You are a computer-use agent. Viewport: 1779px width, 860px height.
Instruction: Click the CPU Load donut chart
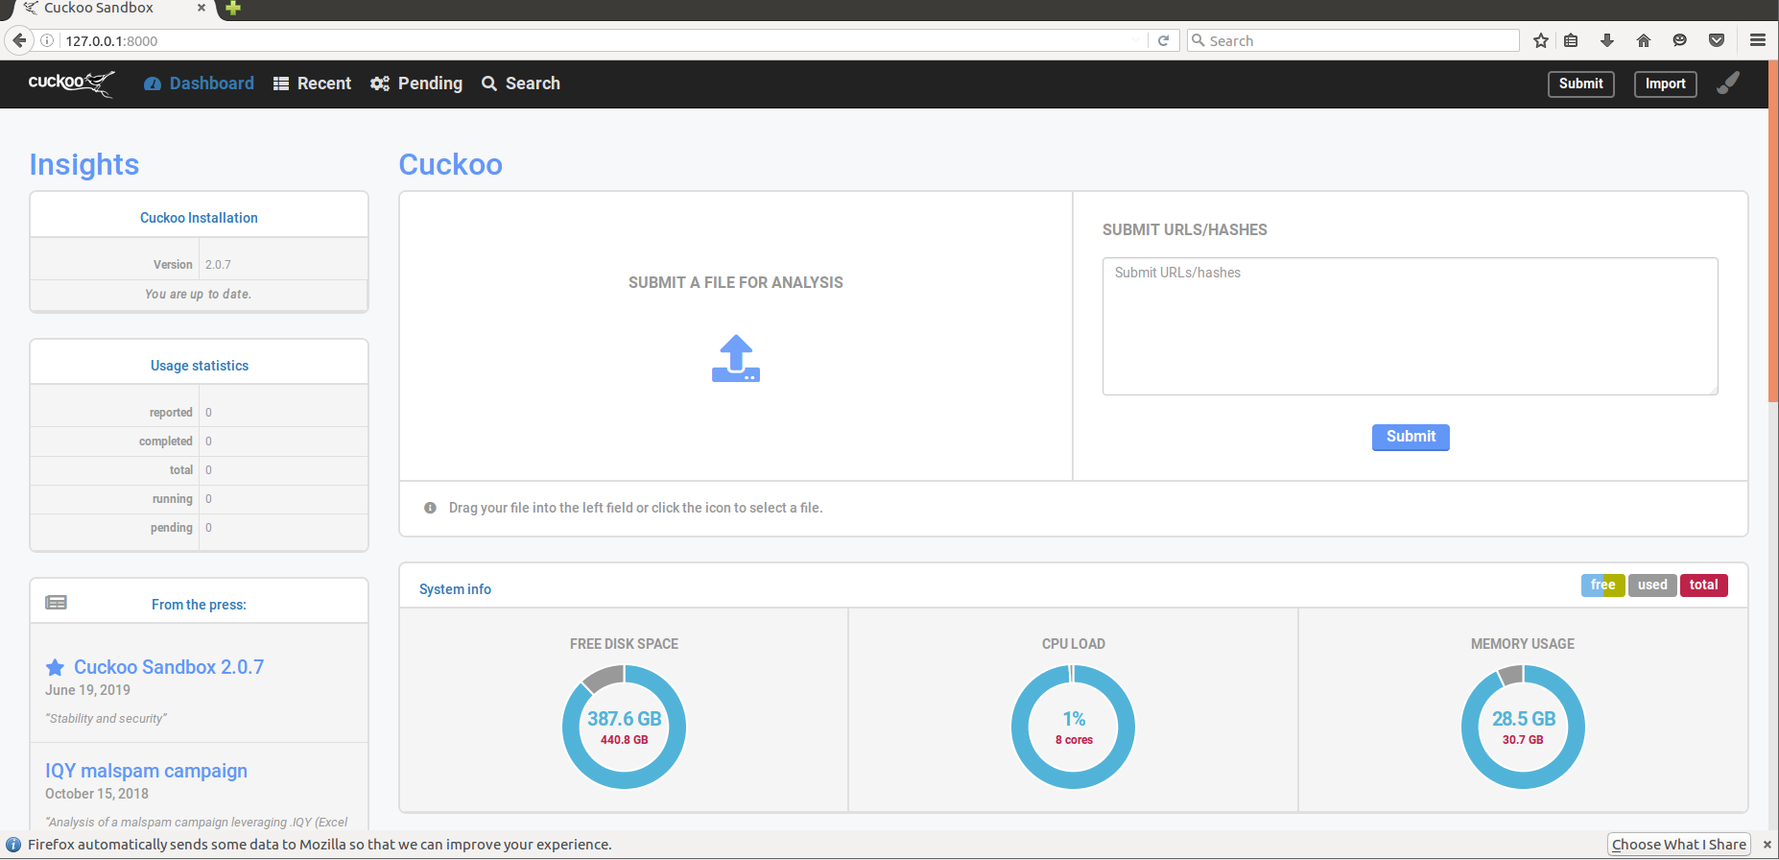coord(1073,728)
